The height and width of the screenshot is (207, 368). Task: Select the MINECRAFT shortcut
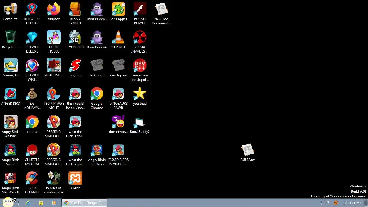pos(53,66)
